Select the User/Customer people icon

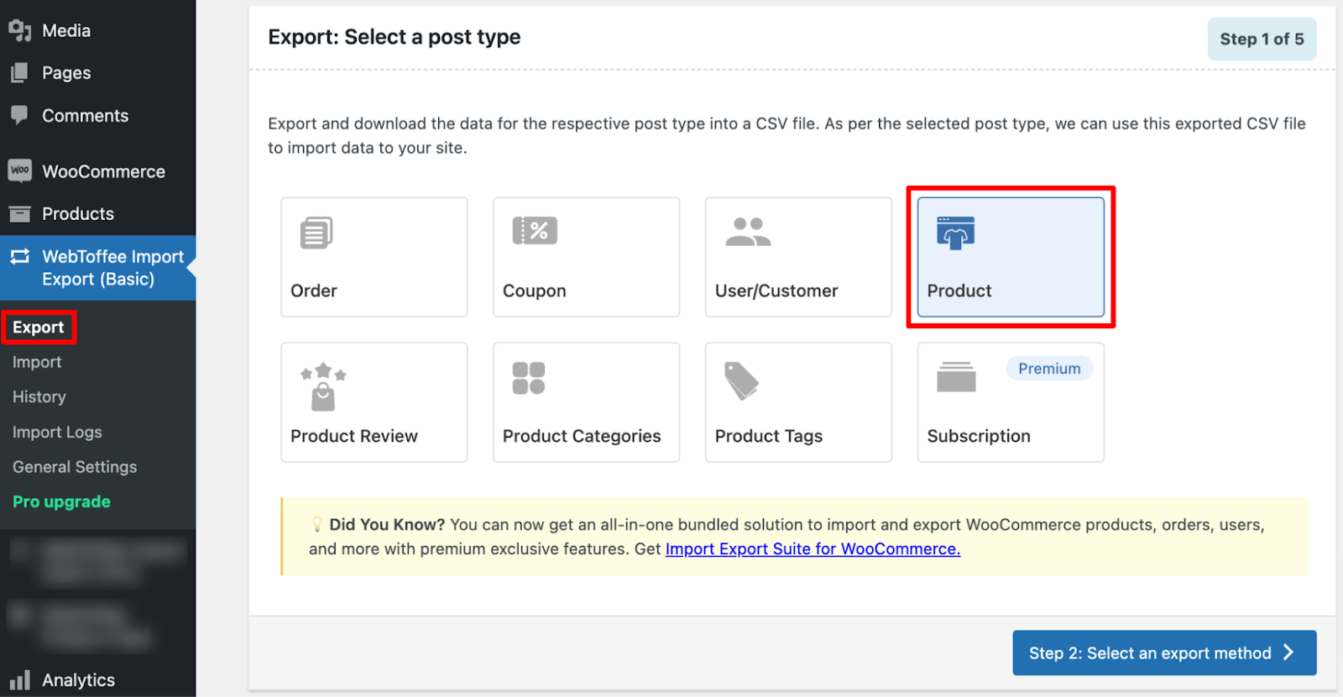(x=748, y=232)
